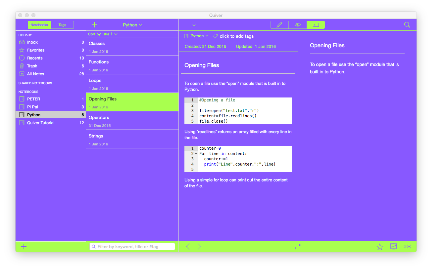Click the Inbox tray icon
The image size is (446, 268).
22,42
